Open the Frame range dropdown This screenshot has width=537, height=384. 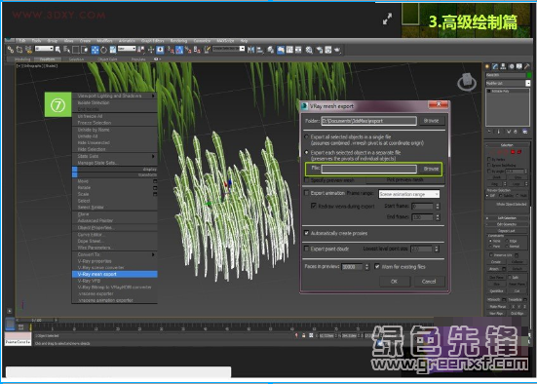(409, 194)
